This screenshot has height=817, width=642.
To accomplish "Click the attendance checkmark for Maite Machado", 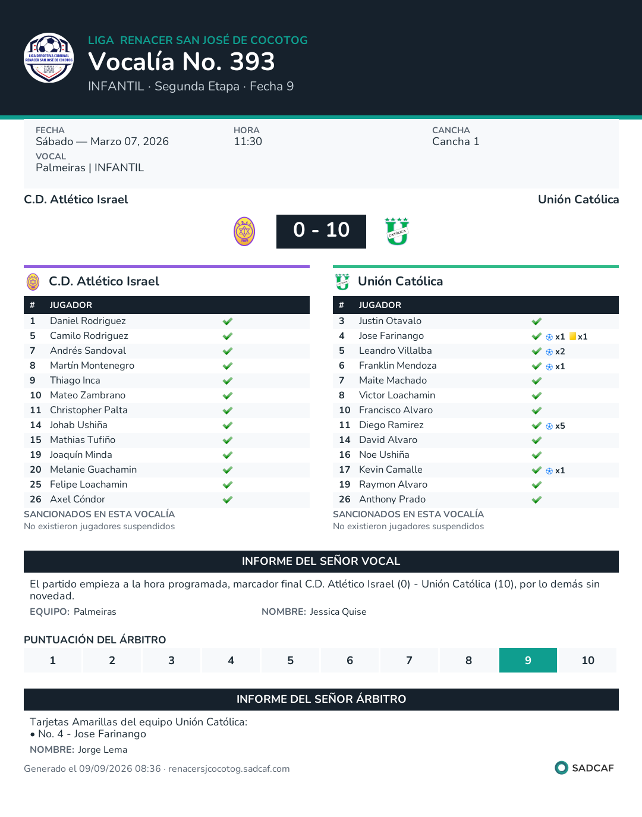I will pos(537,381).
